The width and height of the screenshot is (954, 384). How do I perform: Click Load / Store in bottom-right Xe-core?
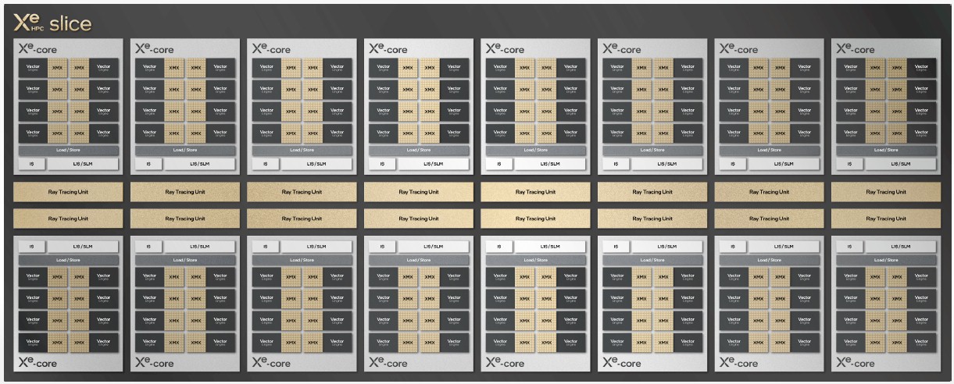(x=886, y=260)
